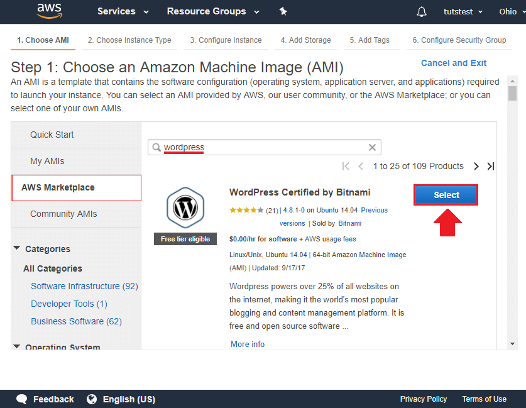526x408 pixels.
Task: Click the vertical scrollbar thumb
Action: tap(512, 93)
